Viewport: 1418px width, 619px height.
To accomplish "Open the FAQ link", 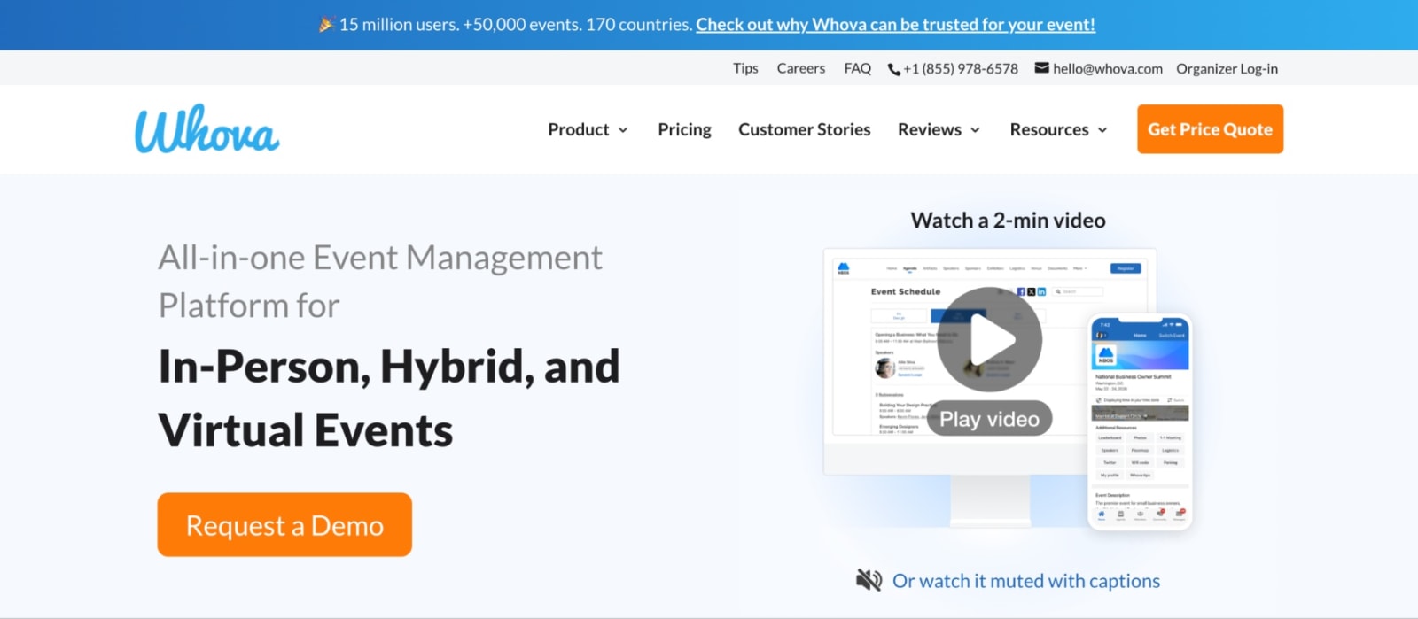I will (857, 68).
